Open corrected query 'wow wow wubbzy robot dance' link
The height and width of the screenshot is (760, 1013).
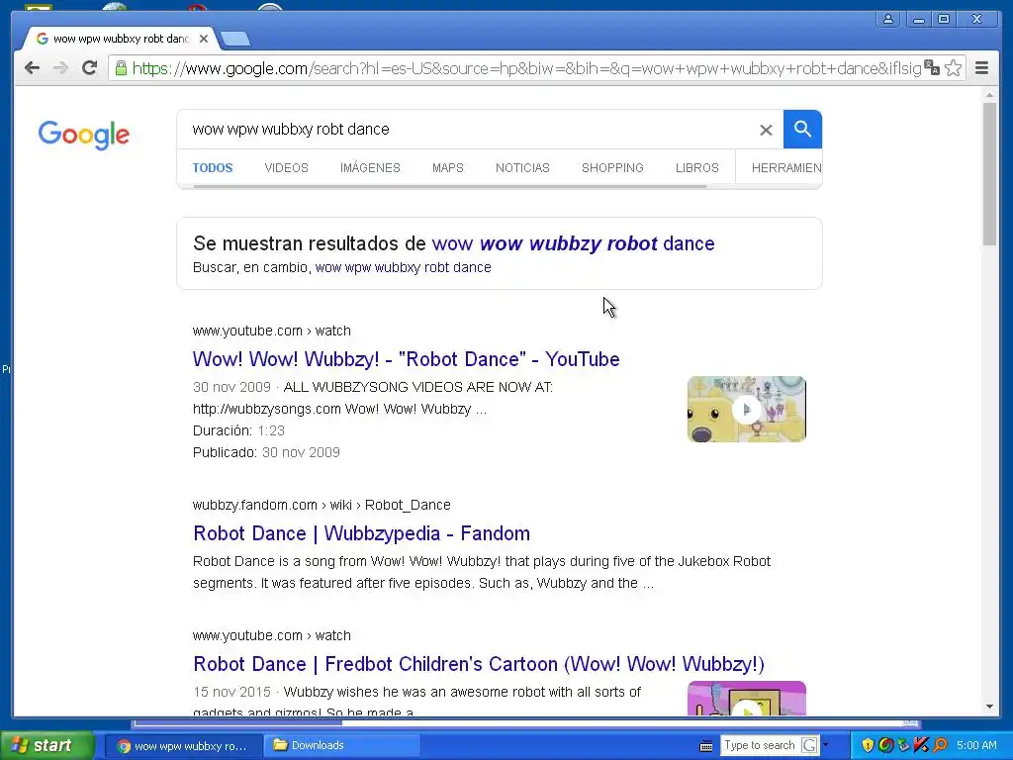573,243
